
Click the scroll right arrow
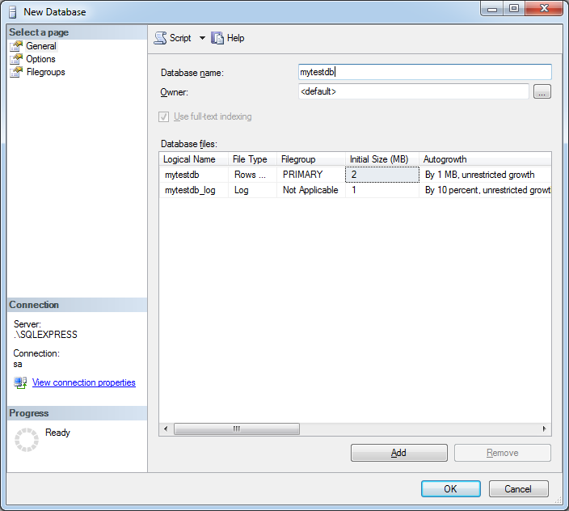pos(544,429)
